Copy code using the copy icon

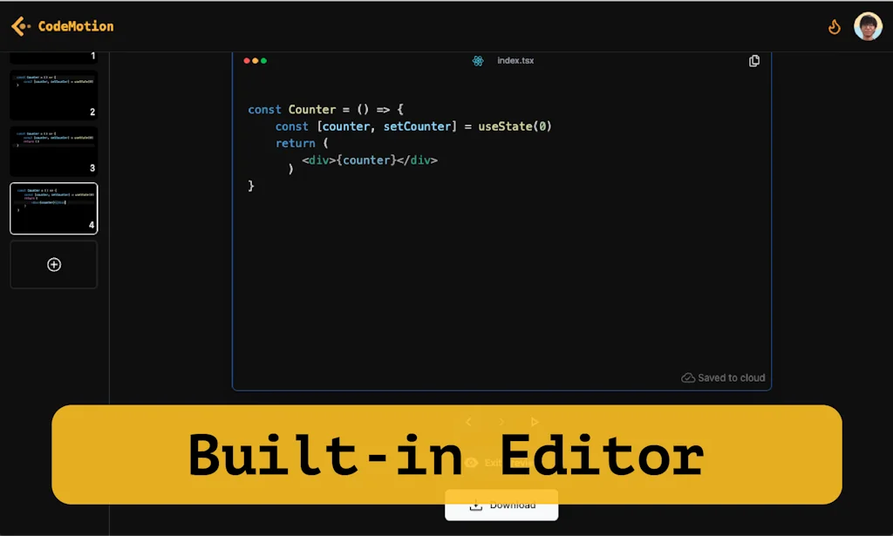point(753,60)
